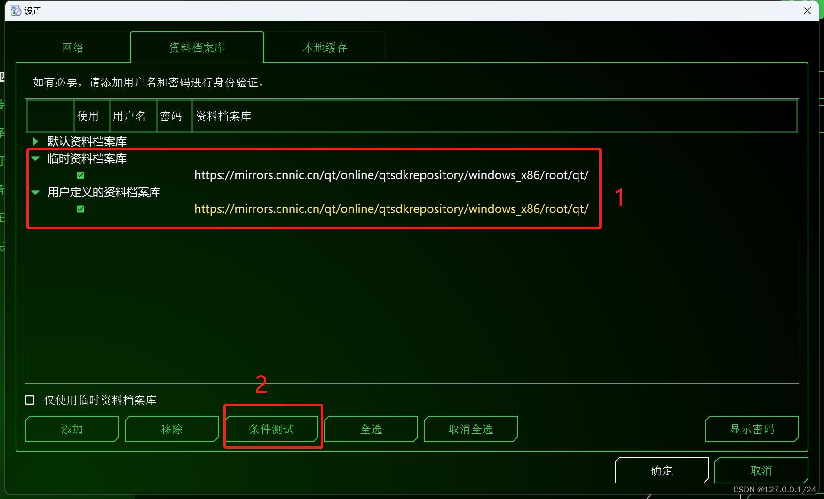Dismiss the dialog with 取消

[x=761, y=470]
